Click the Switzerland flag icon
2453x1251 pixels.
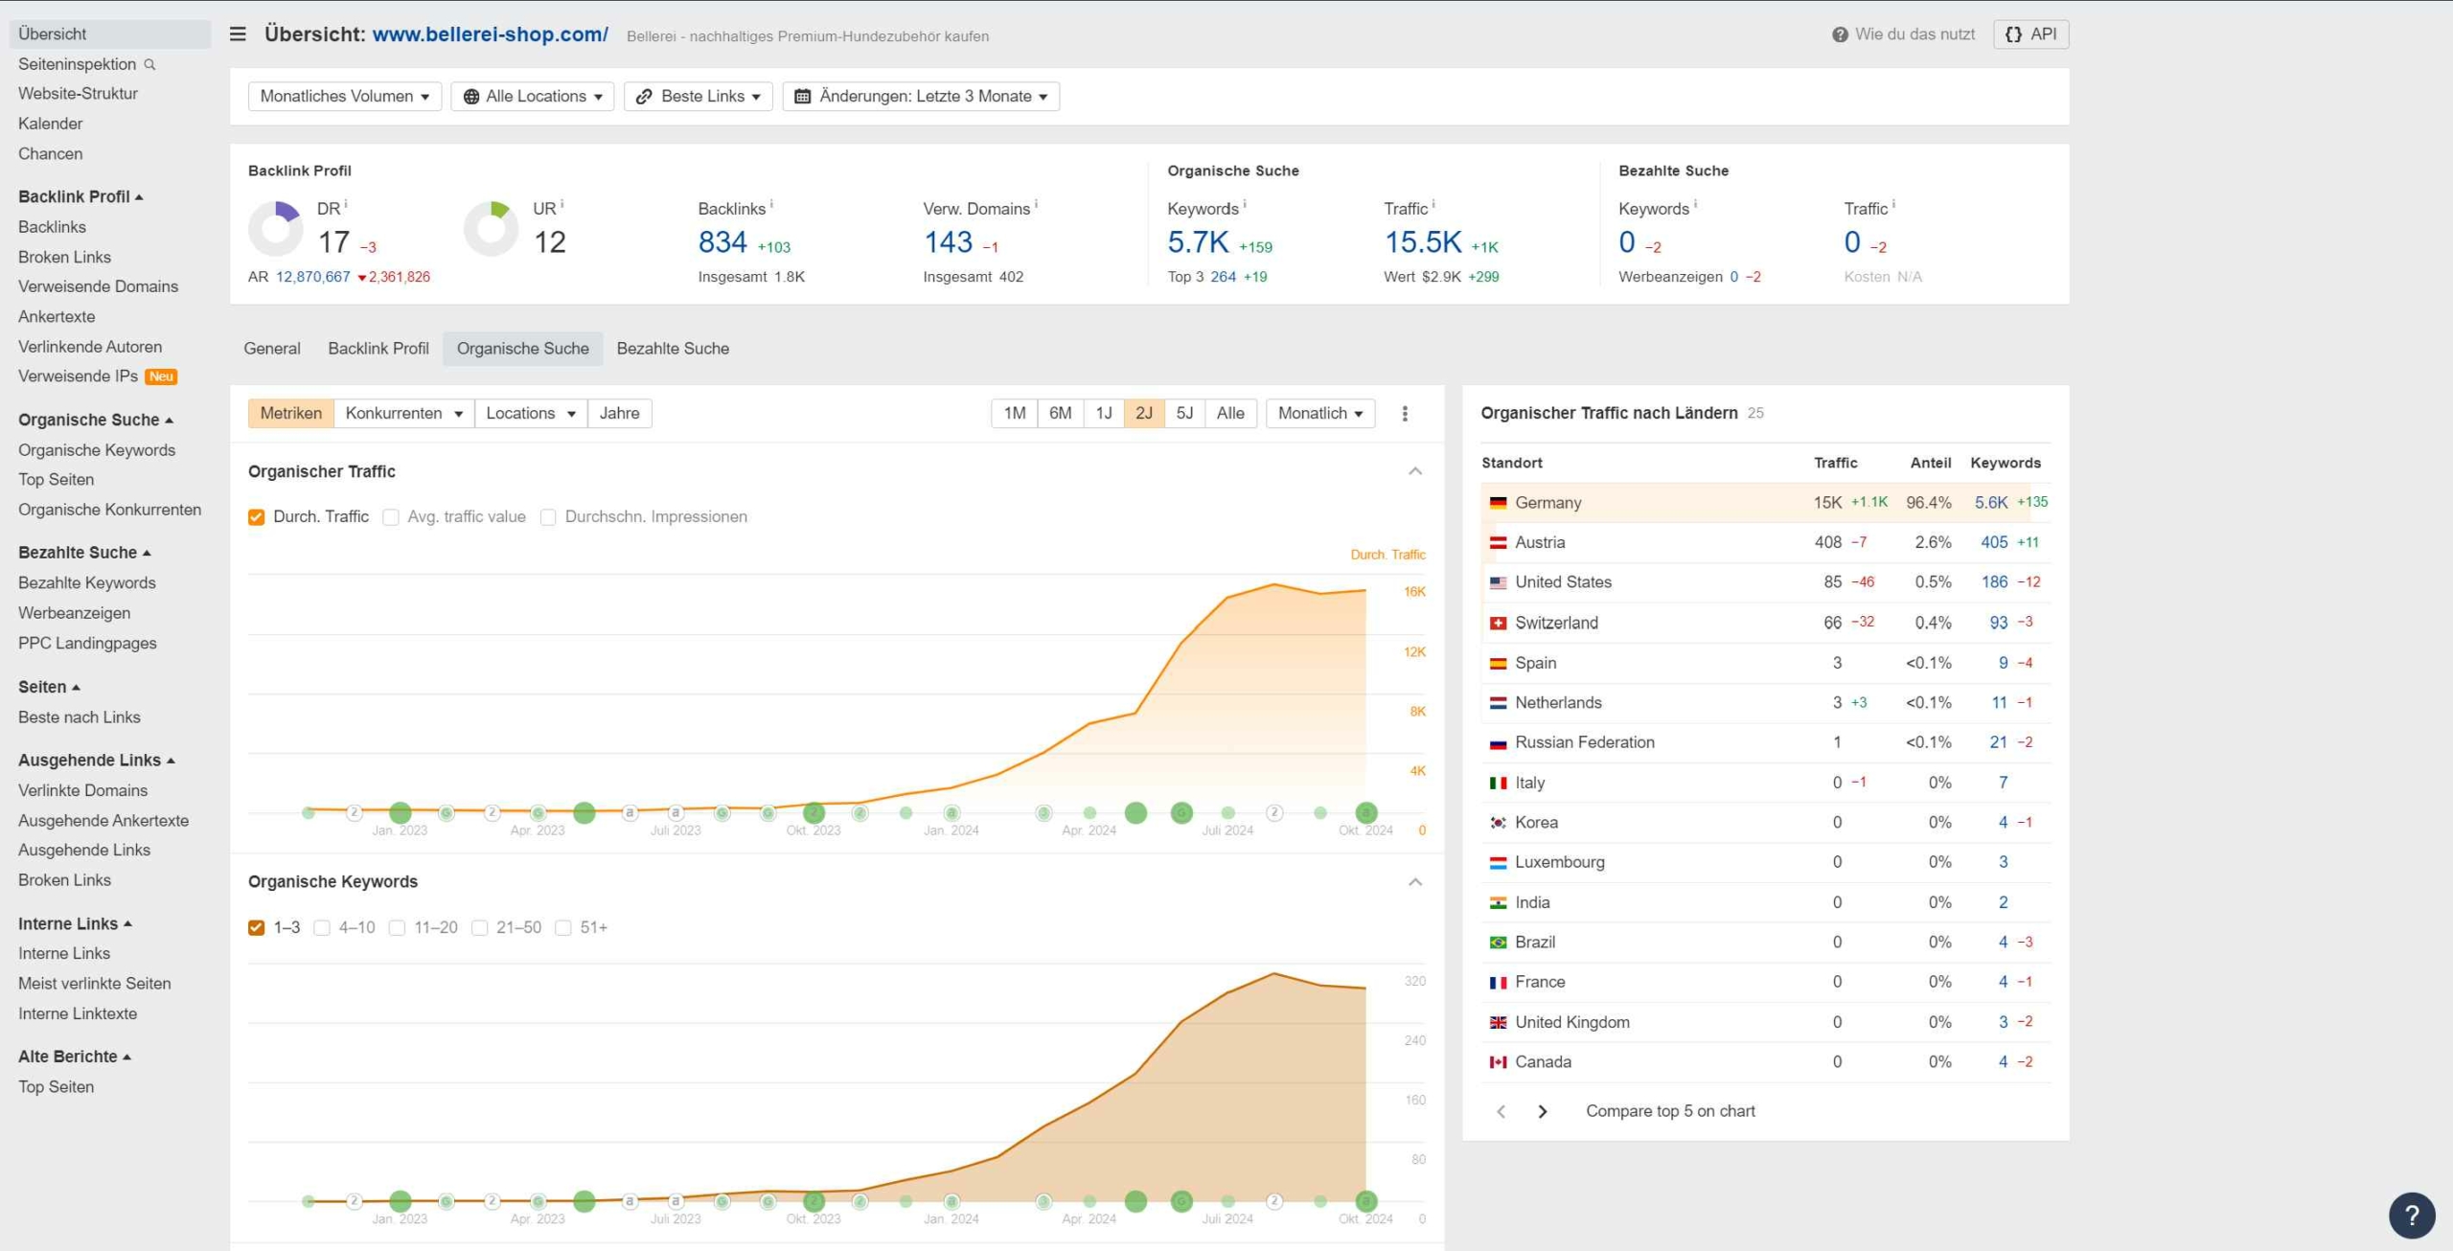[1498, 624]
